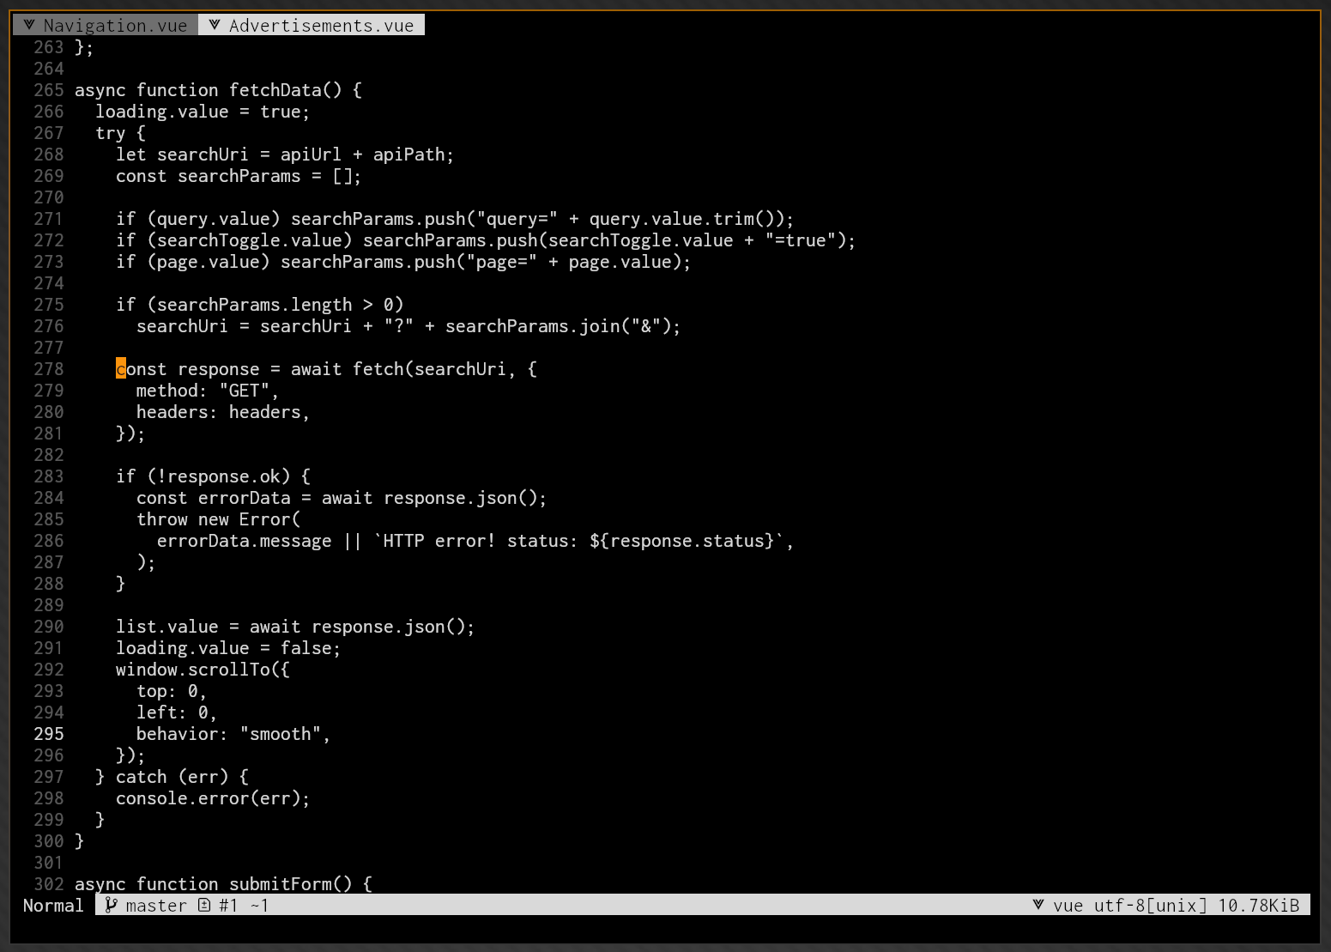Click the highlighted cursor on const
The width and height of the screenshot is (1331, 952).
[x=121, y=369]
